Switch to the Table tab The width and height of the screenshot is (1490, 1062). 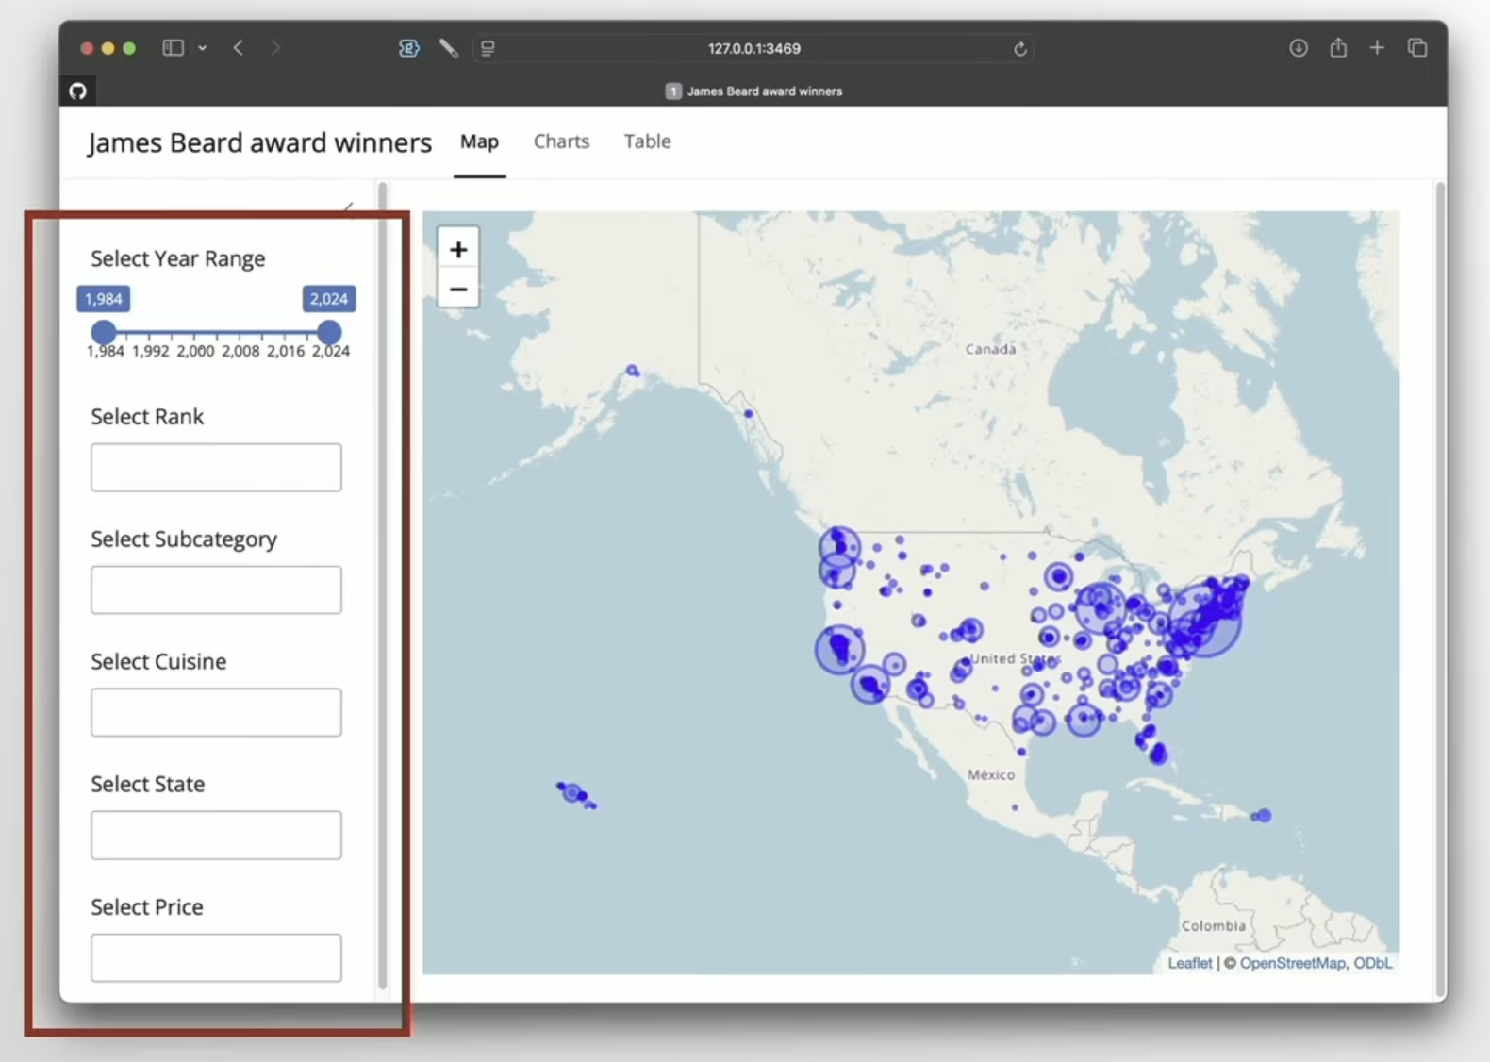coord(648,141)
